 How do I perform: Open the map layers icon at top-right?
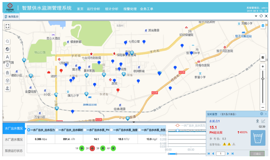coord(263,26)
